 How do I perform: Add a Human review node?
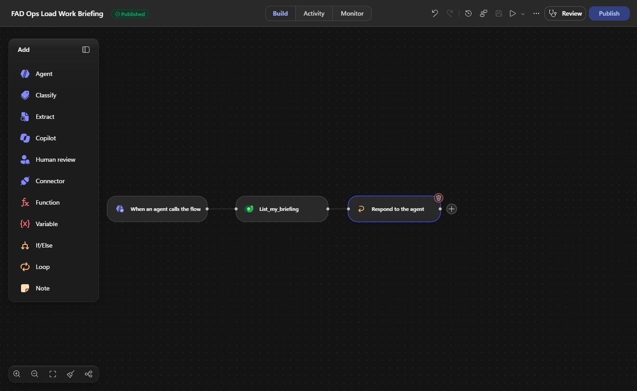pos(54,160)
